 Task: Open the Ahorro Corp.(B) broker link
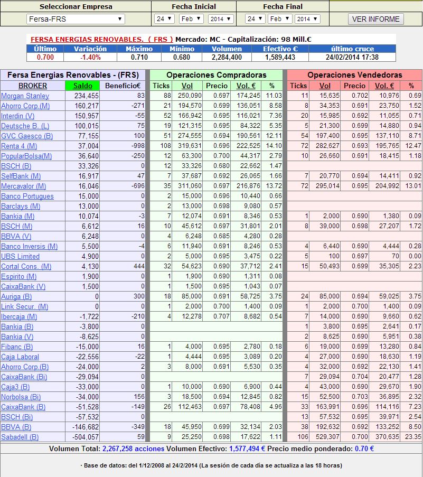[x=25, y=367]
